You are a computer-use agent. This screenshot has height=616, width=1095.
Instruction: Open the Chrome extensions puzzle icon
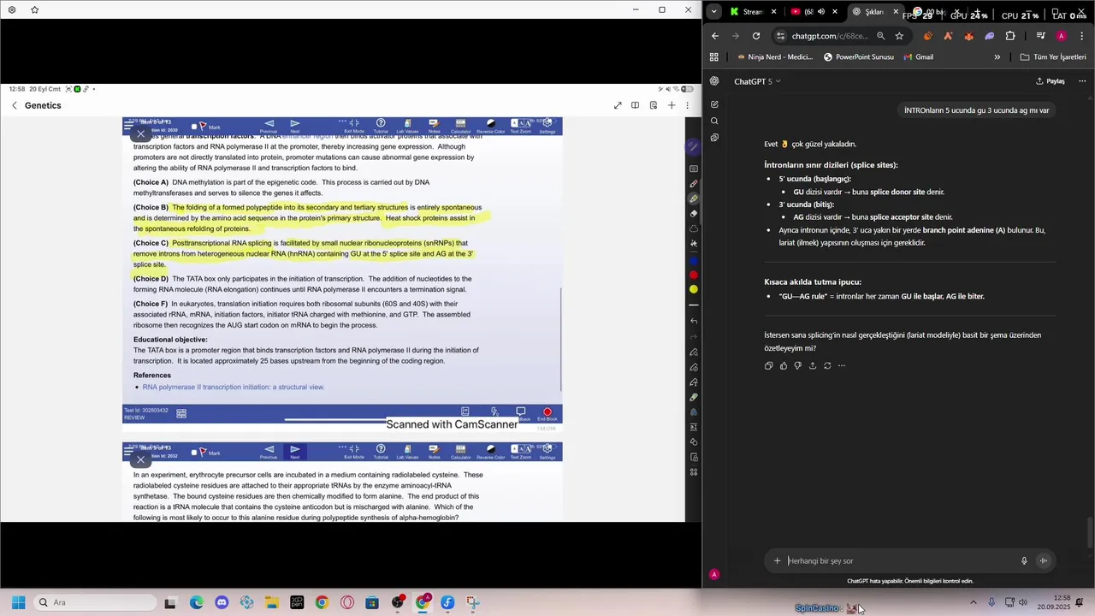(1010, 36)
